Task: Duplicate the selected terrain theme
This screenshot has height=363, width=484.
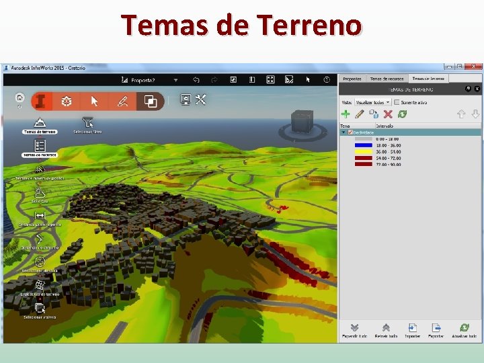Action: tap(374, 114)
